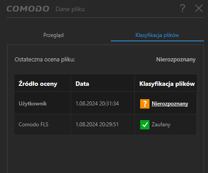Click the Dane pliku window title
The height and width of the screenshot is (173, 208).
point(70,9)
